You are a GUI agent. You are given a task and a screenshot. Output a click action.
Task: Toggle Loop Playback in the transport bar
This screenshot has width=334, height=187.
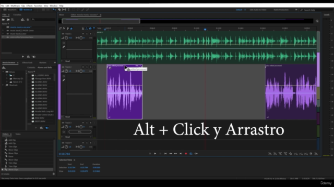[191, 154]
